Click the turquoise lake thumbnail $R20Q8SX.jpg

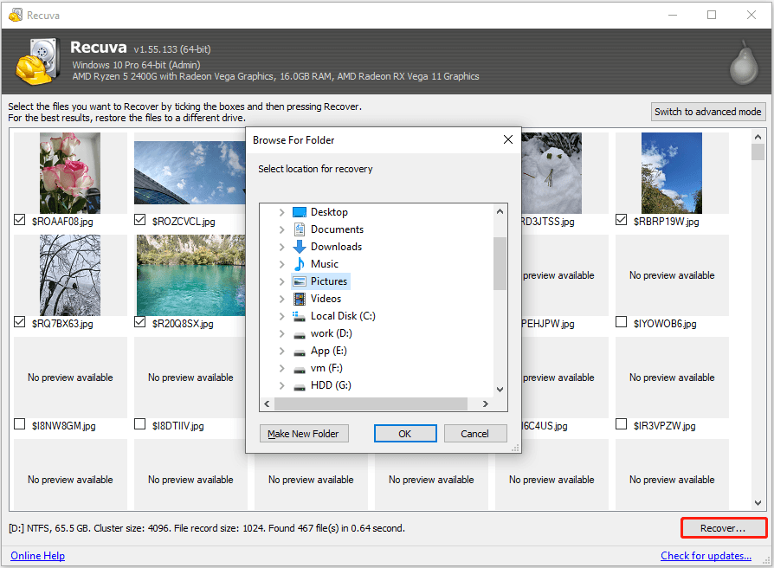click(190, 274)
